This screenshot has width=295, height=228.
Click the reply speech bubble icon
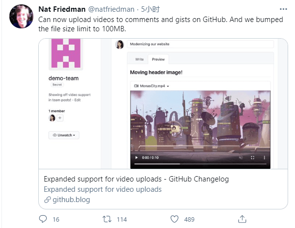tap(43, 219)
